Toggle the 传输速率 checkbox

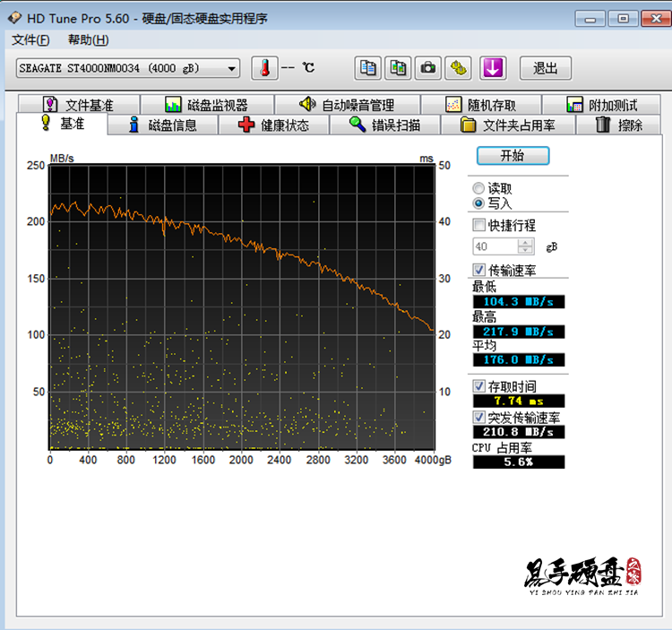click(x=478, y=270)
